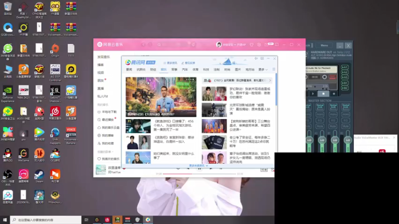Click the Windows taskbar search box

(x=46, y=220)
